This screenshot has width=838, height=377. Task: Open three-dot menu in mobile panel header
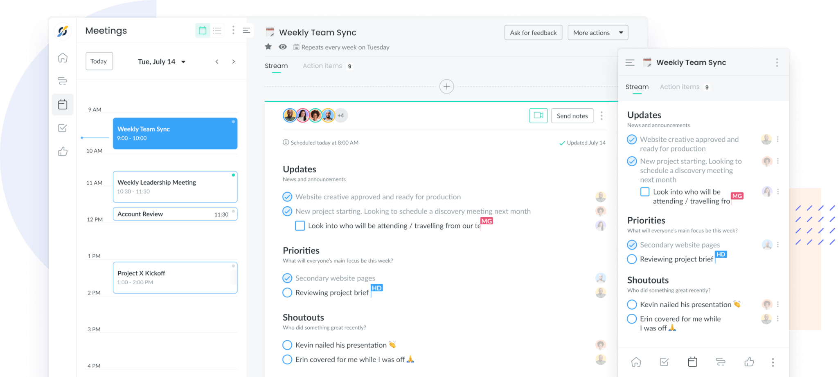pyautogui.click(x=777, y=62)
